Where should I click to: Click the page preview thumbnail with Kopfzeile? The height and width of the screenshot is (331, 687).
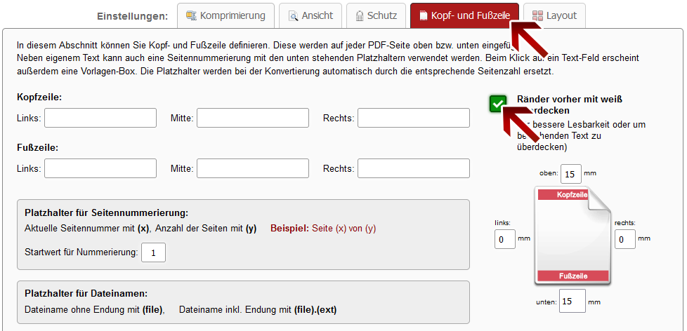click(x=572, y=235)
